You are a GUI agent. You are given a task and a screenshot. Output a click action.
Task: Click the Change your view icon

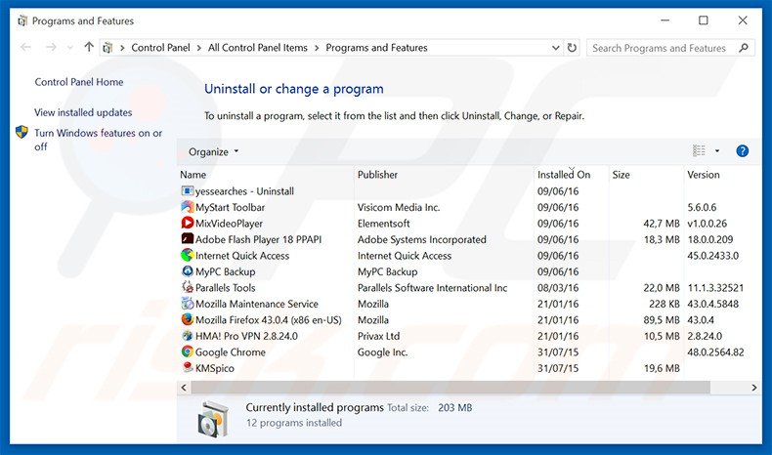coord(700,151)
